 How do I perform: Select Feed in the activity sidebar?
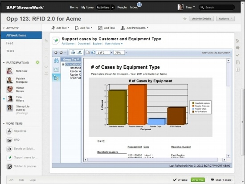point(9,43)
